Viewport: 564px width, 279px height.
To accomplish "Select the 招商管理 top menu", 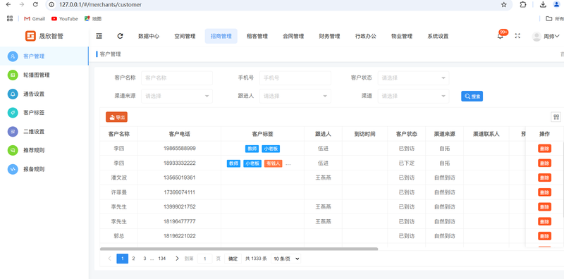I will point(221,36).
